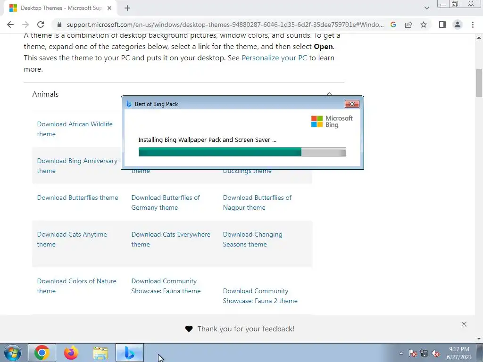This screenshot has width=483, height=362.
Task: Download Cats Everywhere theme
Action: pyautogui.click(x=171, y=239)
